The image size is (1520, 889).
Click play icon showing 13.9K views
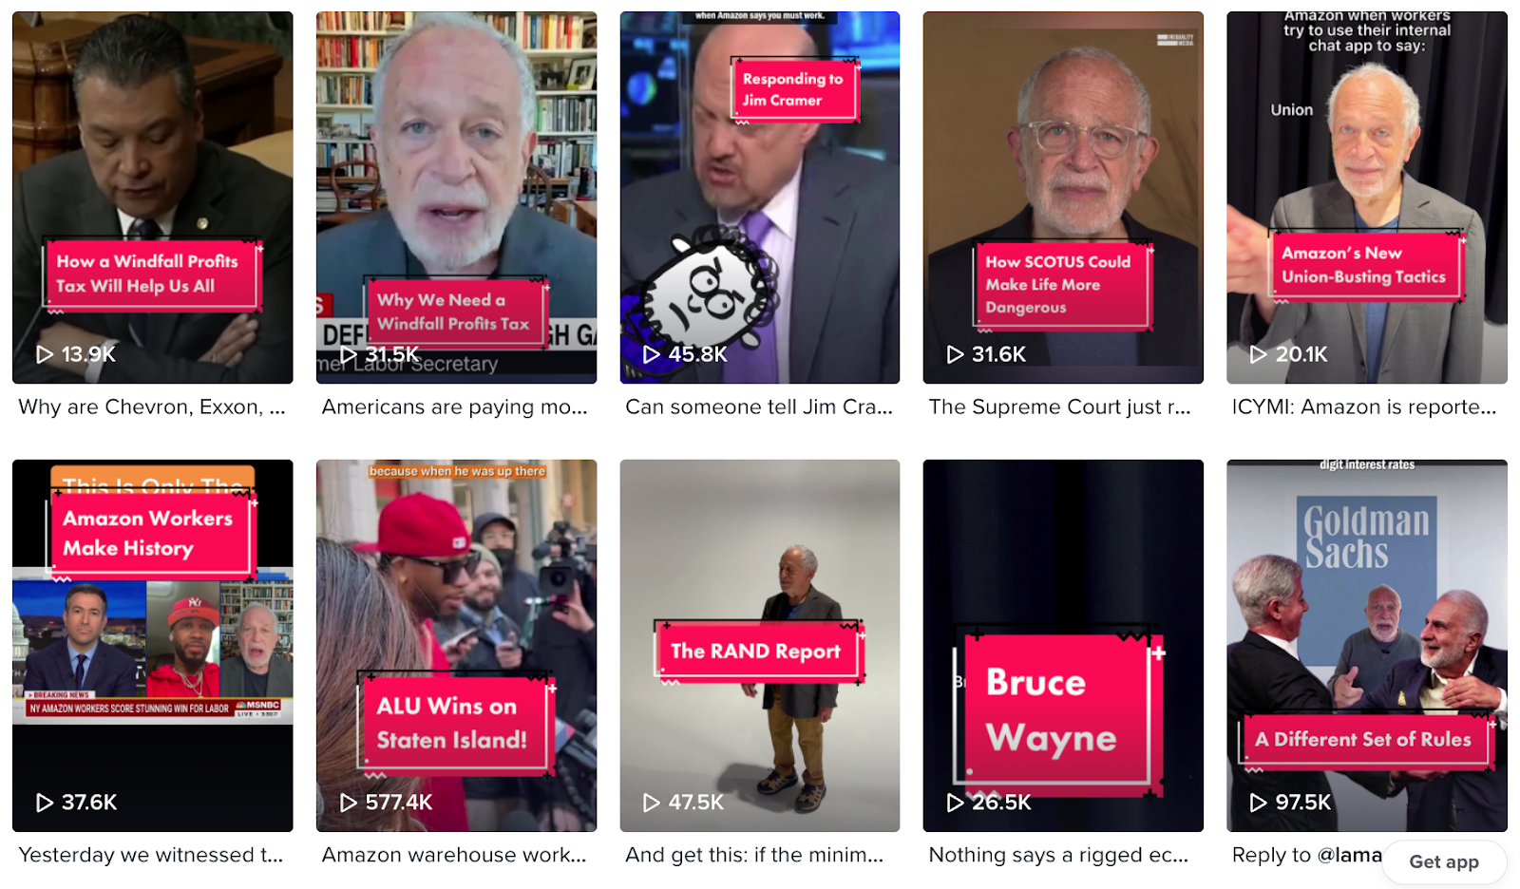(x=45, y=354)
